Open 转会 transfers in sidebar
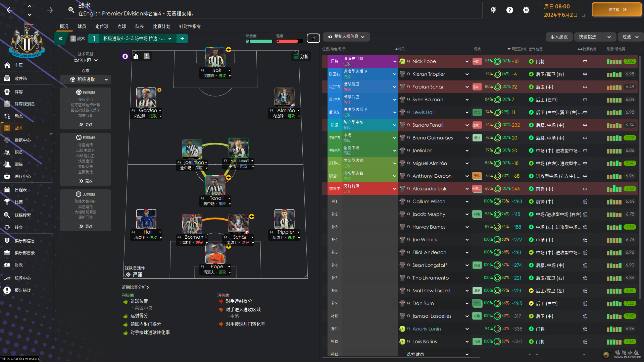The width and height of the screenshot is (644, 362). point(19,227)
